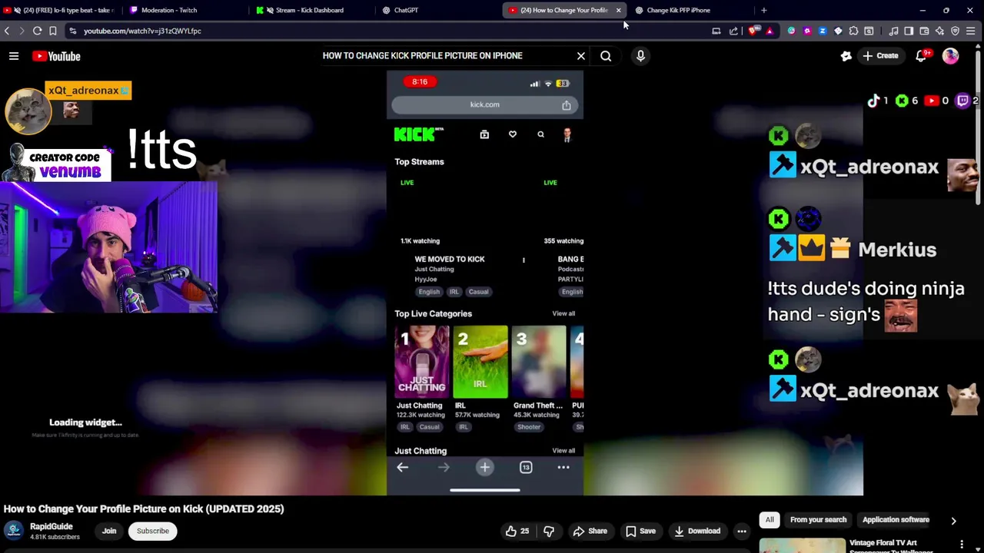The height and width of the screenshot is (553, 984).
Task: Open the browser main hamburger menu
Action: (x=971, y=31)
